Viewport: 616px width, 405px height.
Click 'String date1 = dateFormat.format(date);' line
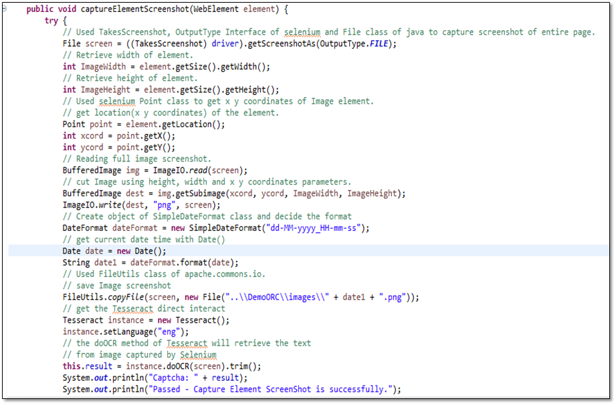click(x=150, y=262)
